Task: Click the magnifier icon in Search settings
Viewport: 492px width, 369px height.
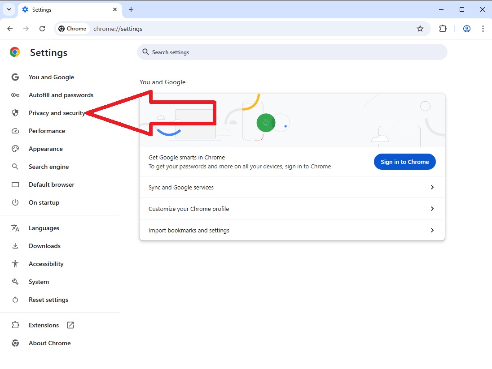Action: click(x=145, y=52)
